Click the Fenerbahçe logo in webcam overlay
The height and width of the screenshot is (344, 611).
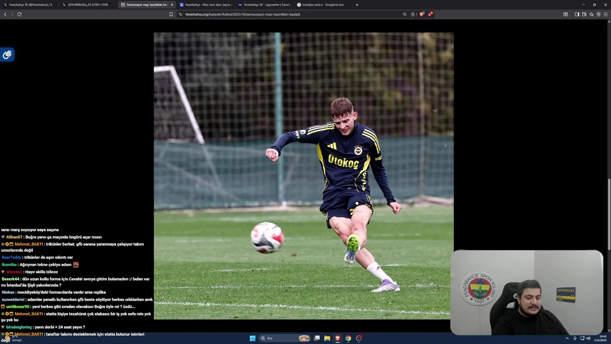coord(479,289)
